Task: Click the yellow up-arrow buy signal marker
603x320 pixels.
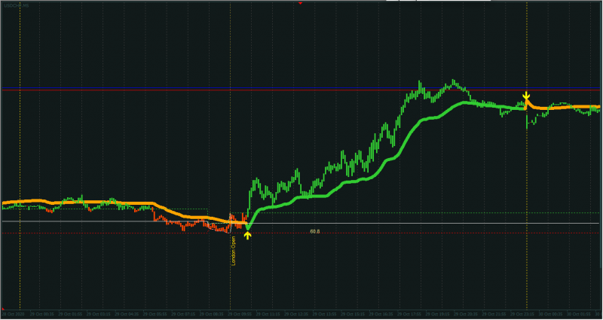Action: click(x=248, y=235)
